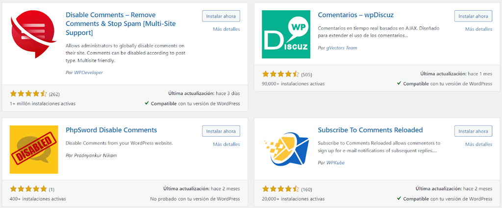Screen dimensions: 502x208
Task: Click the wpDiscuz green plugin icon
Action: [286, 34]
